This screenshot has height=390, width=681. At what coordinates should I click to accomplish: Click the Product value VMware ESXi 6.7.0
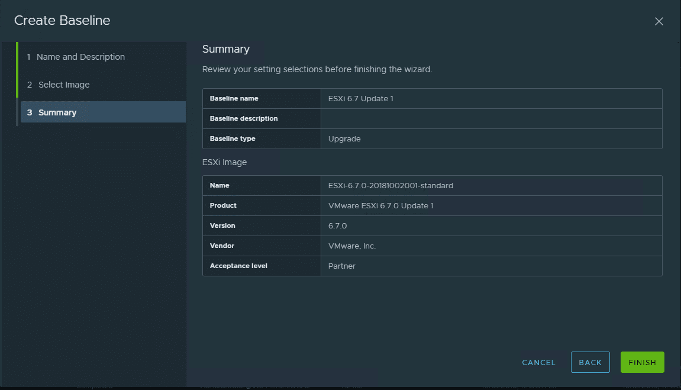pos(381,206)
